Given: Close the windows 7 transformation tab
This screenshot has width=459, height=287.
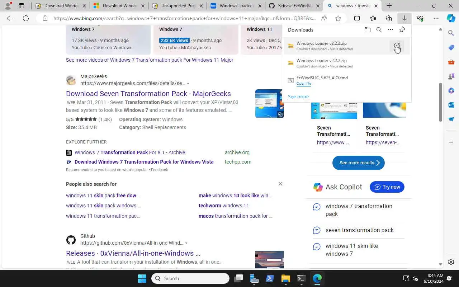Looking at the screenshot, I should [376, 6].
